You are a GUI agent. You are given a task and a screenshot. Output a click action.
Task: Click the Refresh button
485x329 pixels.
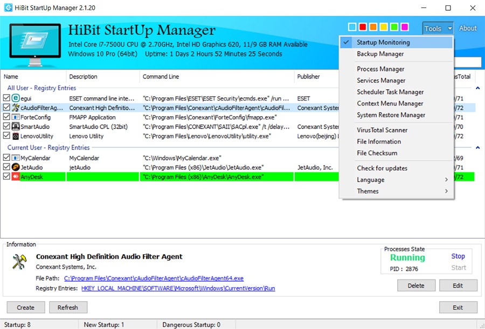[x=68, y=307]
